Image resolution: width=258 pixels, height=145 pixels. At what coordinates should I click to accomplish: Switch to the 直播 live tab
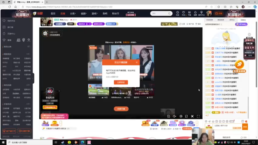(63, 14)
